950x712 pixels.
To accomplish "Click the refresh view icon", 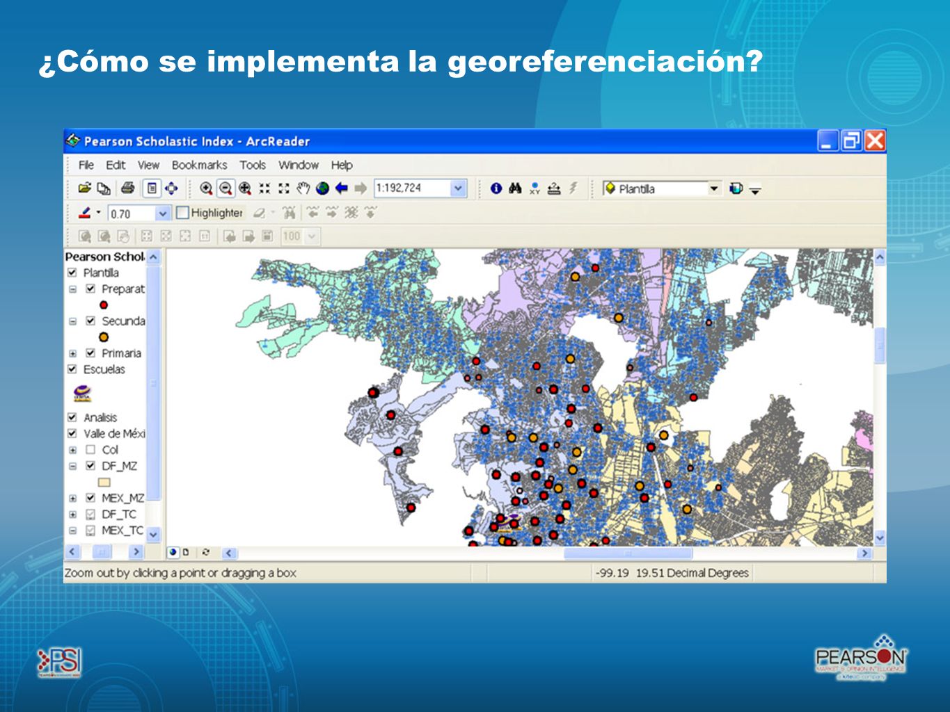I will 205,552.
